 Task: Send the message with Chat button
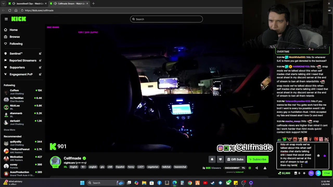(x=327, y=173)
